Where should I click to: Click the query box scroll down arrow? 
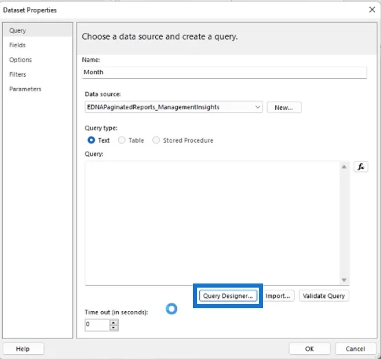click(x=344, y=280)
